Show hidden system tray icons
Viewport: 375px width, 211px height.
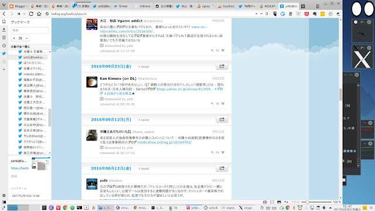[x=330, y=207]
